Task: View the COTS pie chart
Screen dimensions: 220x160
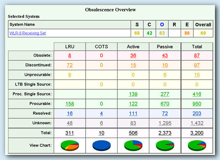Action: (102, 146)
